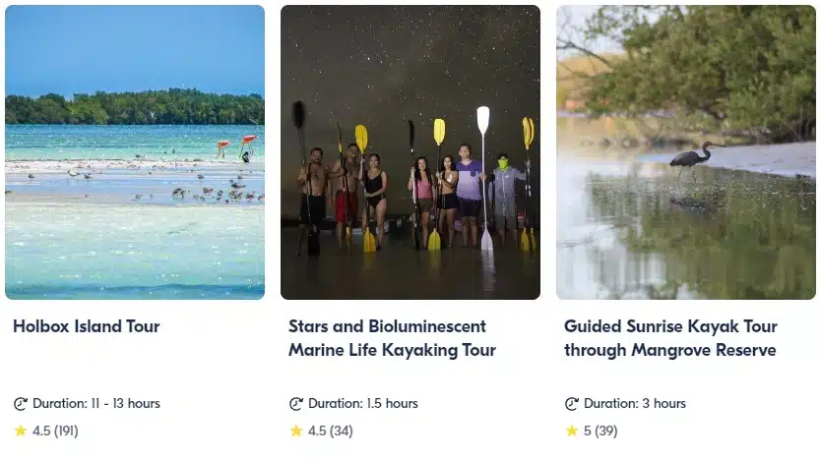Select the night kayaking group photo thumbnail
821x462 pixels.
pyautogui.click(x=410, y=152)
